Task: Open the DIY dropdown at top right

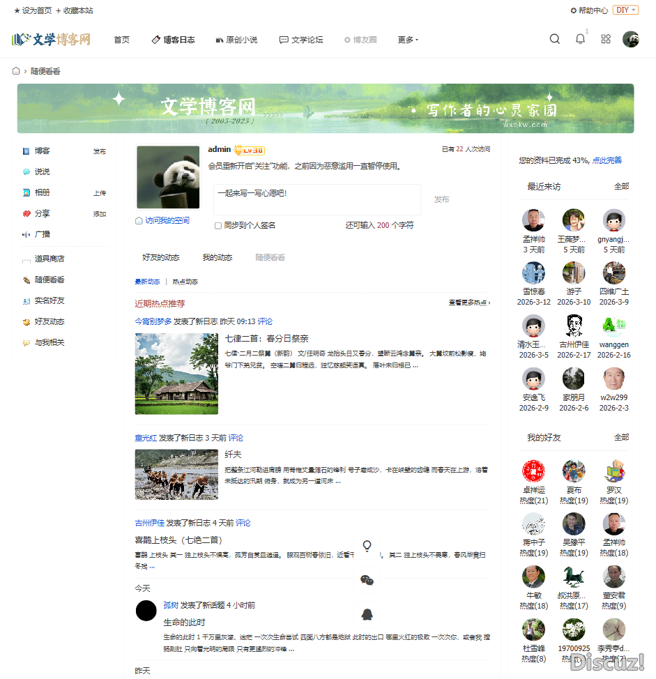Action: coord(625,10)
